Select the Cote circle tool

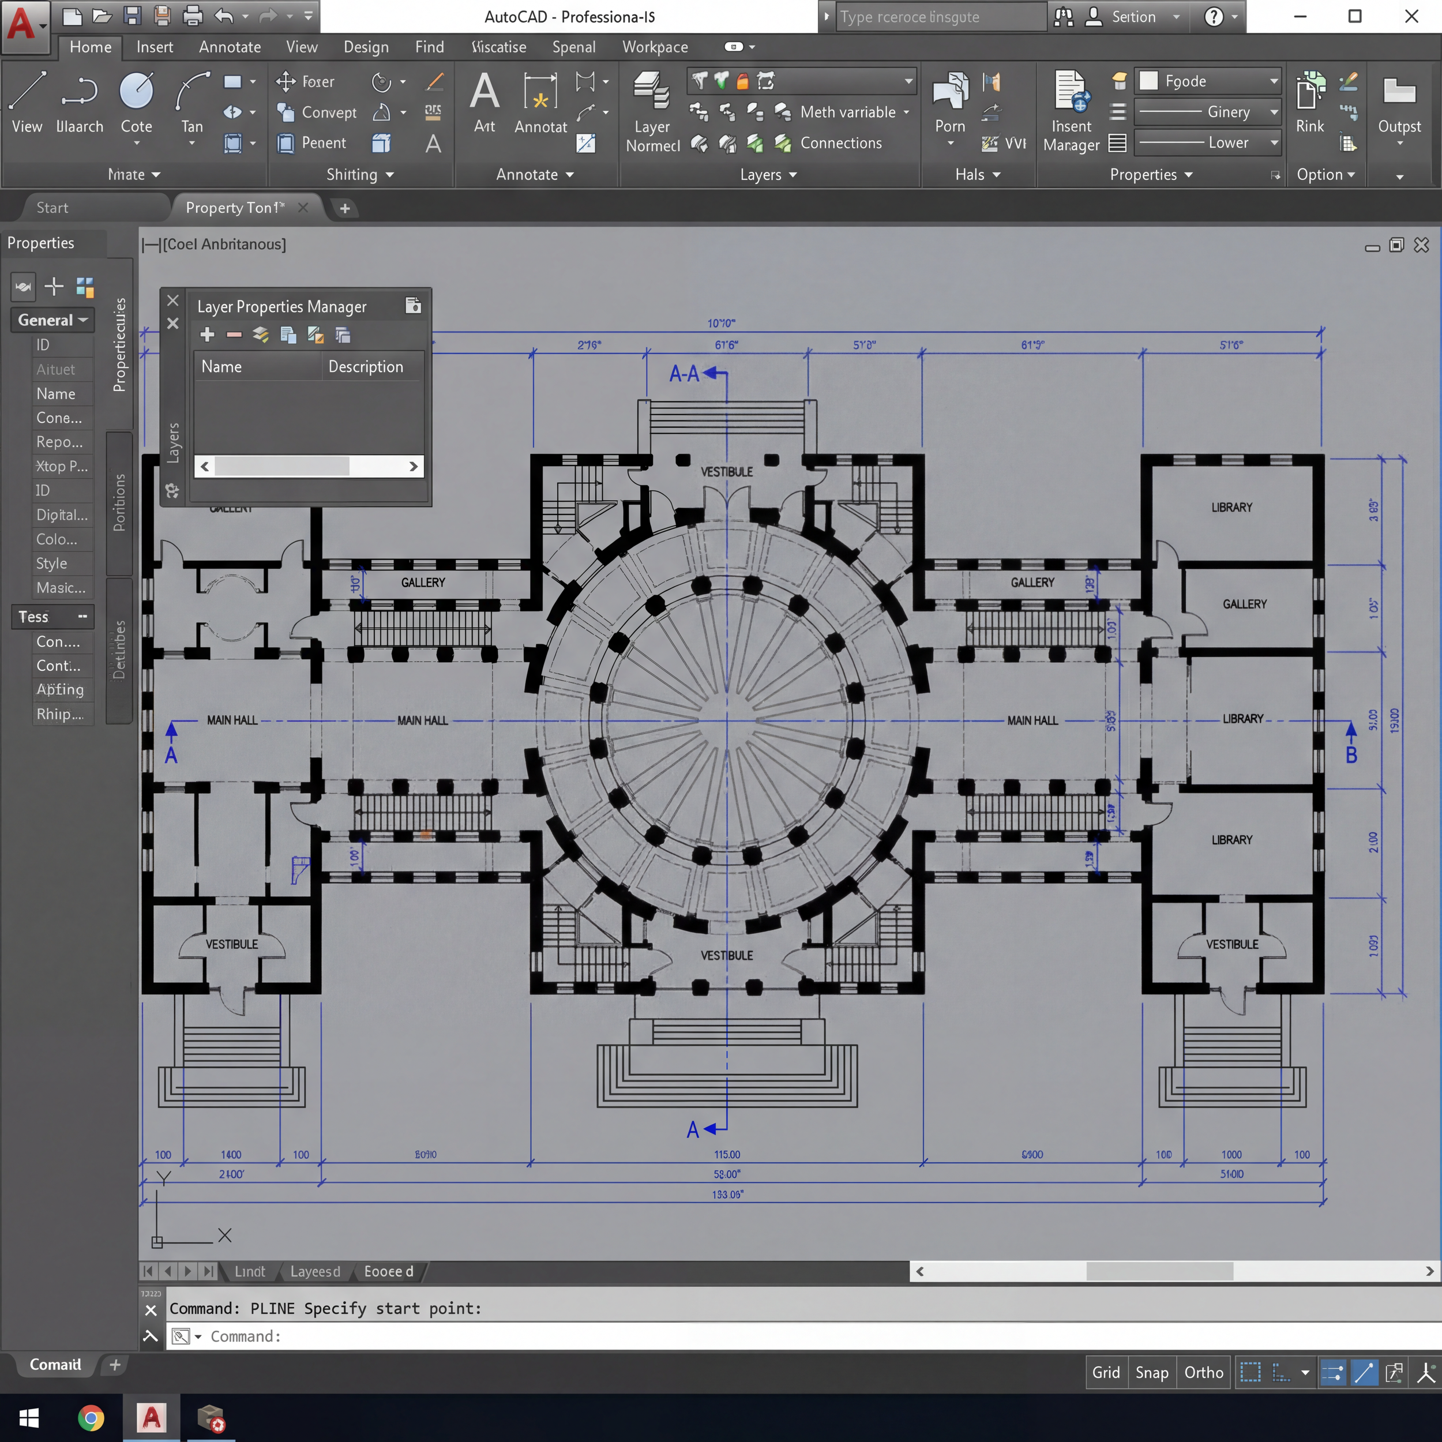[136, 92]
